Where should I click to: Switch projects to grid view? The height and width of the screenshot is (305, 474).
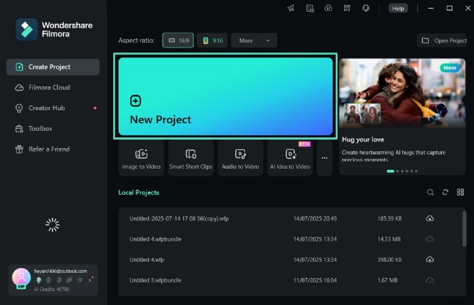[461, 192]
